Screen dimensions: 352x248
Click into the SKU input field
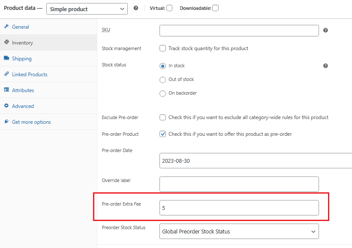(x=239, y=30)
